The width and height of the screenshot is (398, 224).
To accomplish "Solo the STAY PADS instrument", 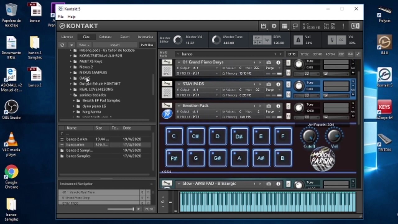I will pos(288,84).
